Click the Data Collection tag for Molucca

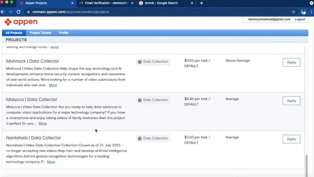153,100
